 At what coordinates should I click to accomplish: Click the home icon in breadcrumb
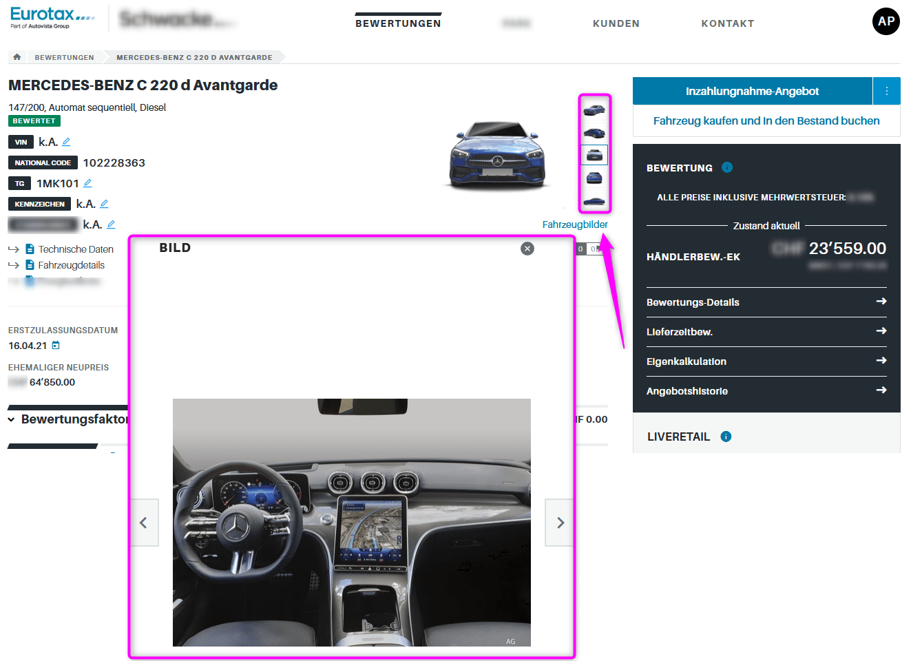click(17, 57)
